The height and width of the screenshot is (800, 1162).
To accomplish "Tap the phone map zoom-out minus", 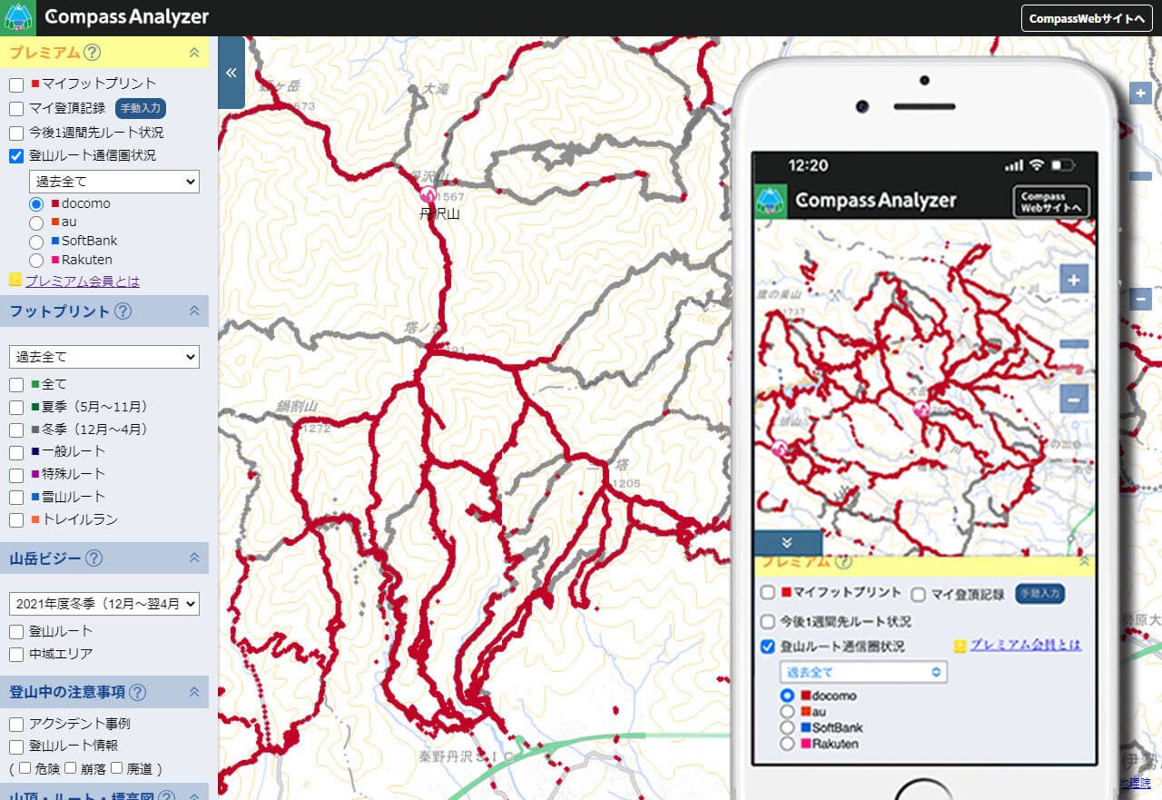I will (x=1074, y=399).
